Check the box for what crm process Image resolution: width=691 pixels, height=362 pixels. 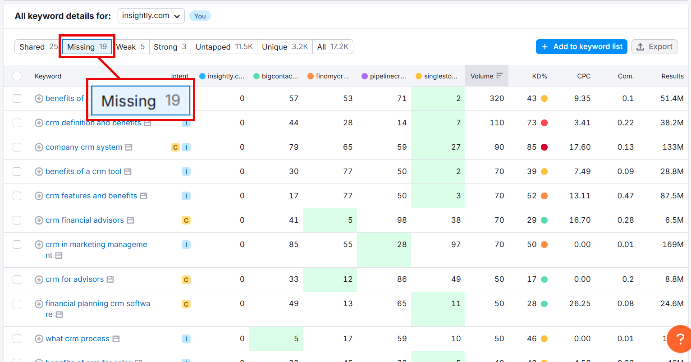[x=17, y=339]
